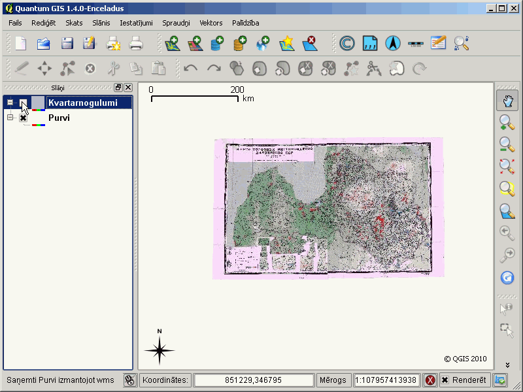Zoom to full extent
This screenshot has height=392, width=523.
507,167
